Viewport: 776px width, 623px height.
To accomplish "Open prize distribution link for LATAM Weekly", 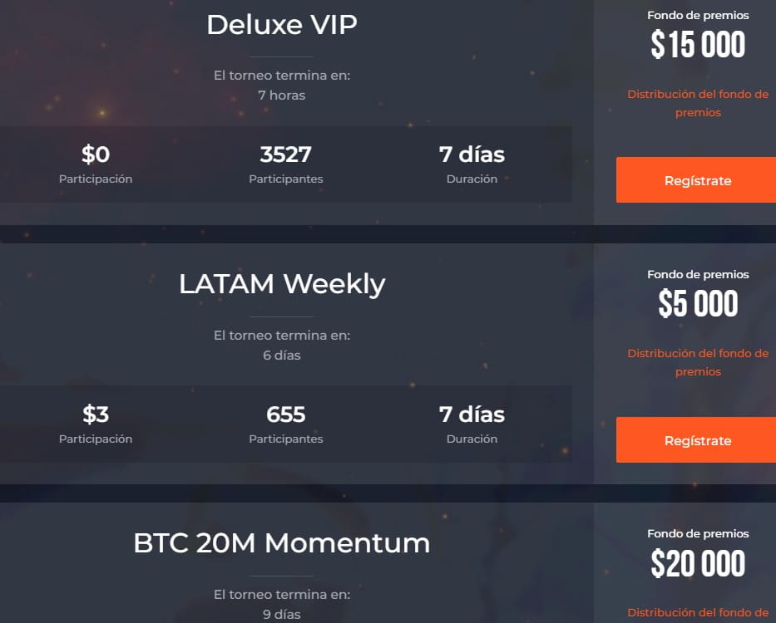I will click(x=698, y=362).
